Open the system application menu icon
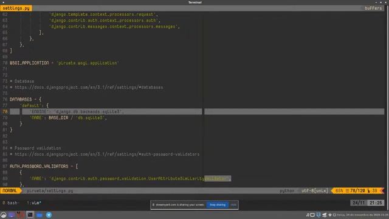Screen dimensions: 389x219 [4, 215]
